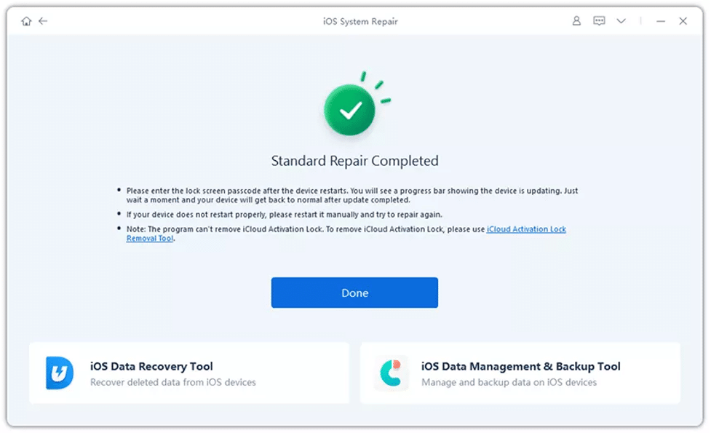Click 'Recover deleted data from iOS devices'
Viewport: 711px width, 433px height.
pos(172,382)
